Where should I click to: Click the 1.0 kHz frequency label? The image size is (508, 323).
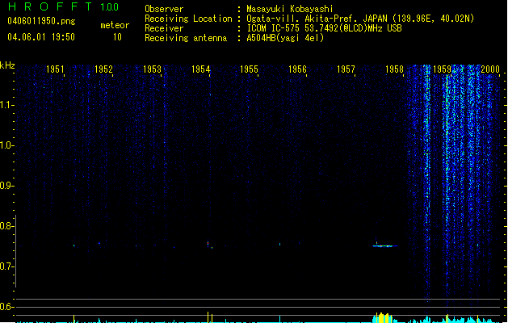(x=6, y=145)
